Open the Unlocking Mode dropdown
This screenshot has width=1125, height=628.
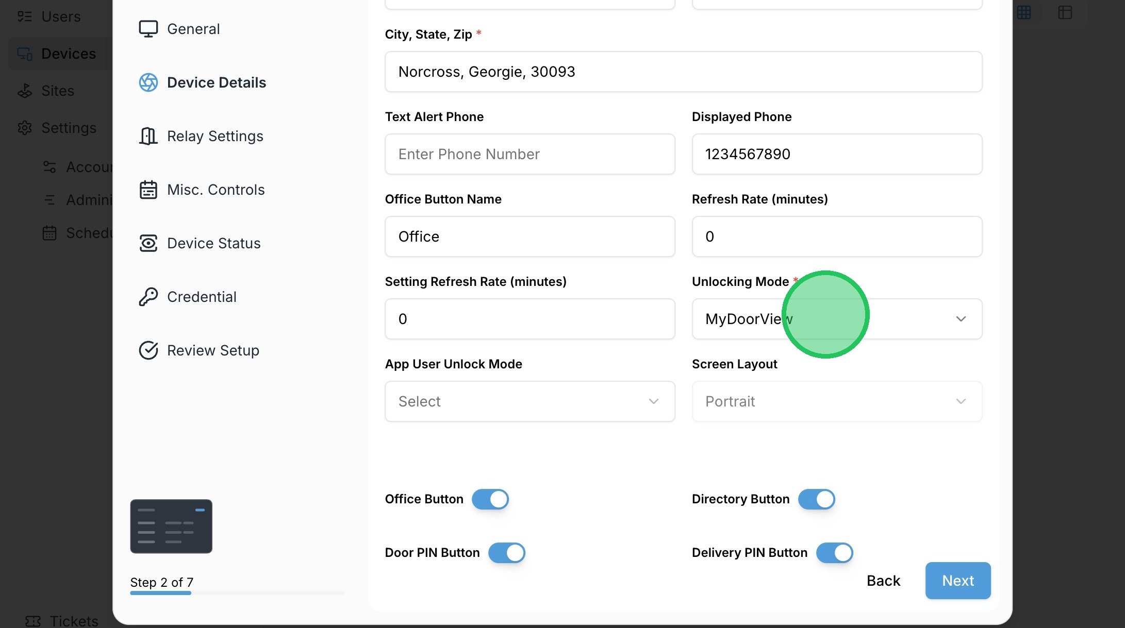click(x=836, y=319)
